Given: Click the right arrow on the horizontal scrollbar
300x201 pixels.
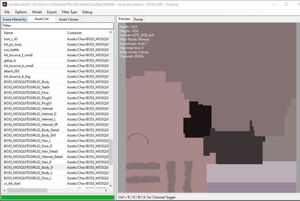Looking at the screenshot, I should tap(106, 190).
